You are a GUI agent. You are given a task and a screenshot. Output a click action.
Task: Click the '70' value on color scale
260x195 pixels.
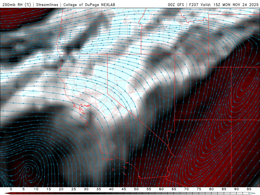coord(186,189)
